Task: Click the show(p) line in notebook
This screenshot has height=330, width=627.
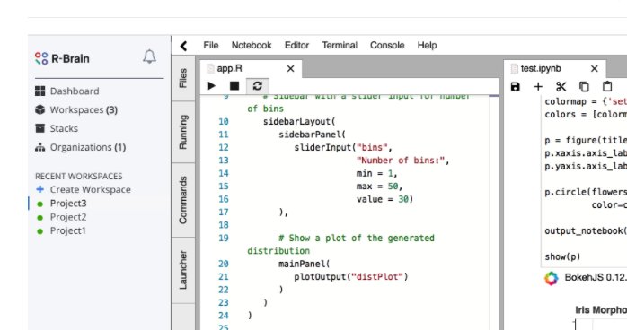Action: [562, 256]
